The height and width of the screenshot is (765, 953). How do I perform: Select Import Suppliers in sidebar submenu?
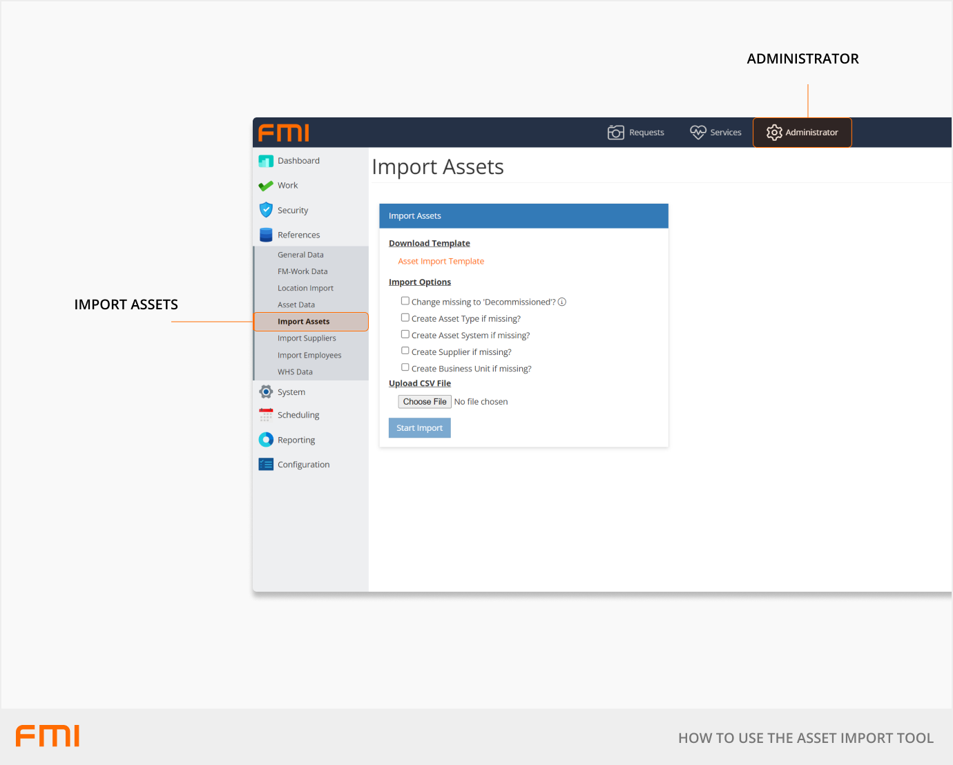[307, 338]
